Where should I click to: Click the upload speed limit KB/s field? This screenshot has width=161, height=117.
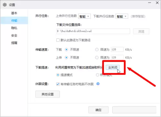(117, 57)
